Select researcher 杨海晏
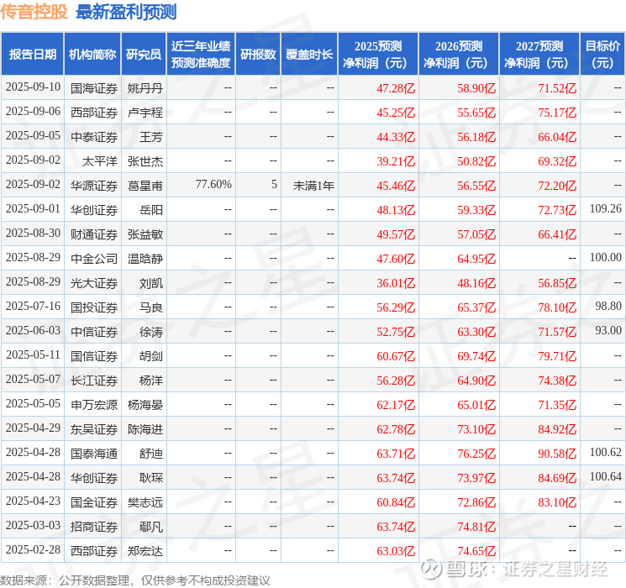The image size is (626, 588). 145,405
